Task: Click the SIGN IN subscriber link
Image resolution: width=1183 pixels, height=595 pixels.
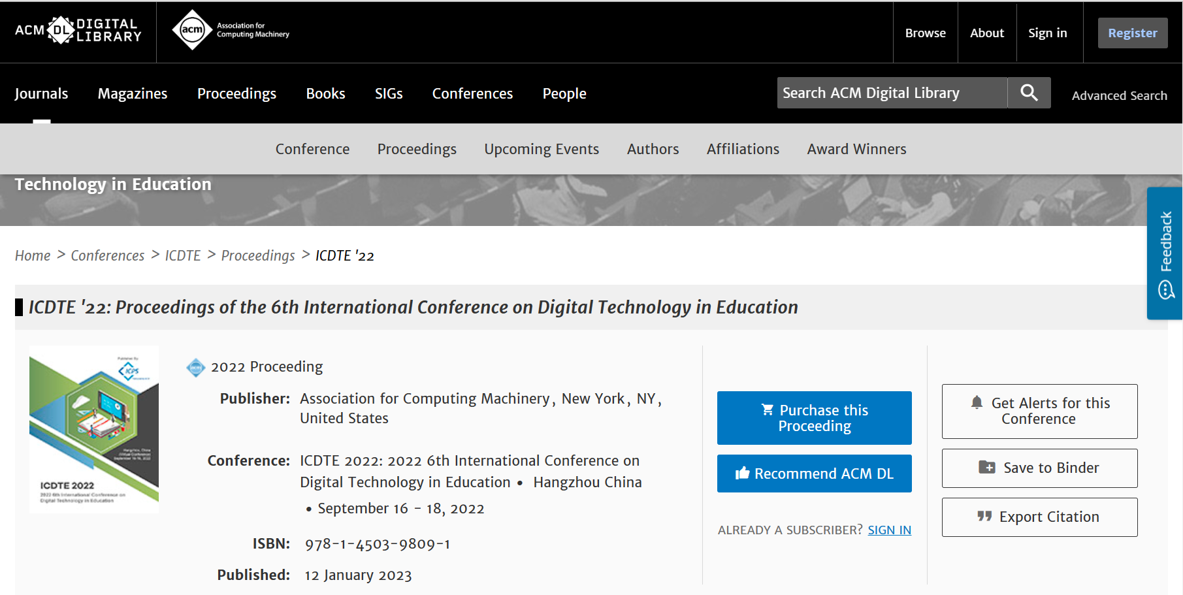Action: [x=889, y=530]
